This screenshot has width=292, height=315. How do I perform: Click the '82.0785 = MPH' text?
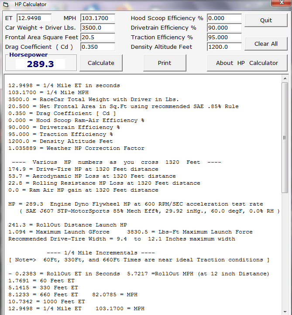coord(115,295)
